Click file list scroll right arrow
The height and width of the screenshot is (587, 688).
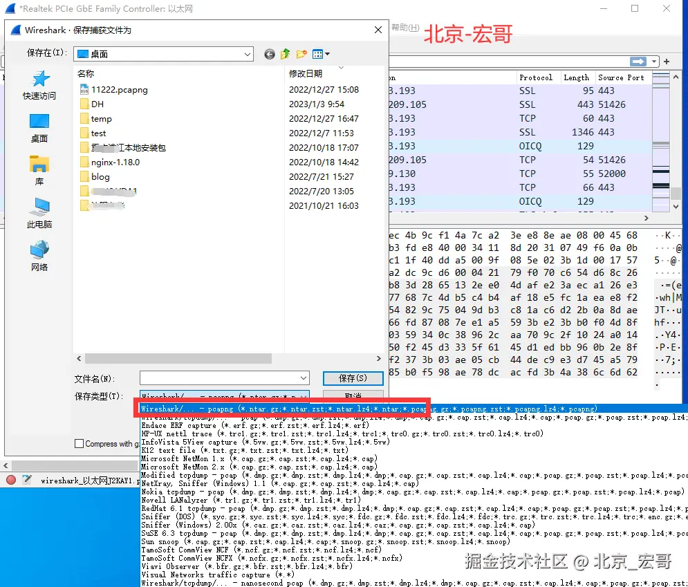click(x=379, y=358)
